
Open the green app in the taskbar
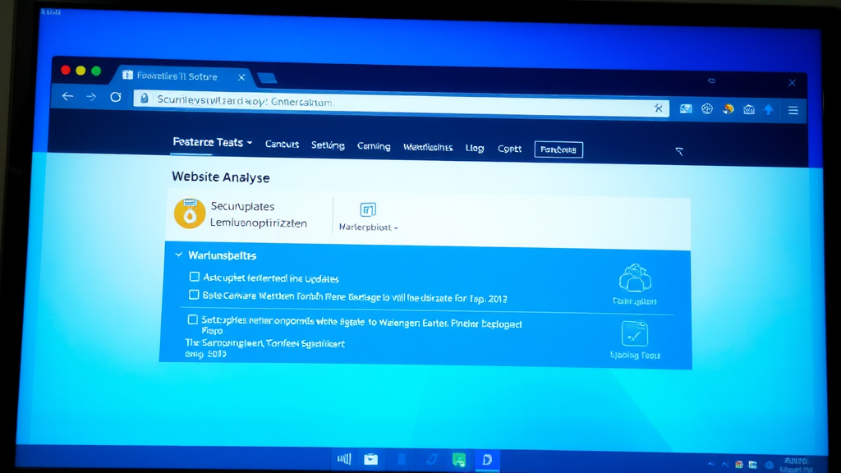459,460
